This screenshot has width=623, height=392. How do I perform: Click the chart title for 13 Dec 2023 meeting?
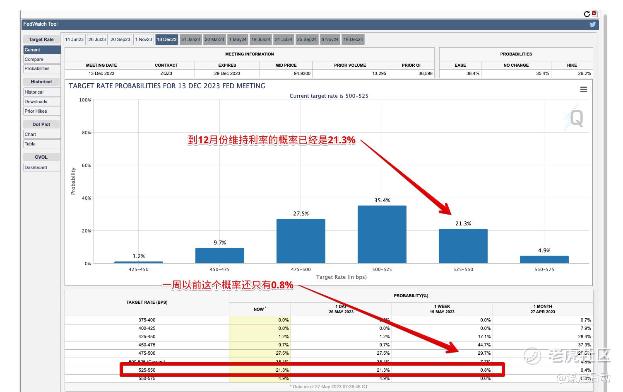167,86
